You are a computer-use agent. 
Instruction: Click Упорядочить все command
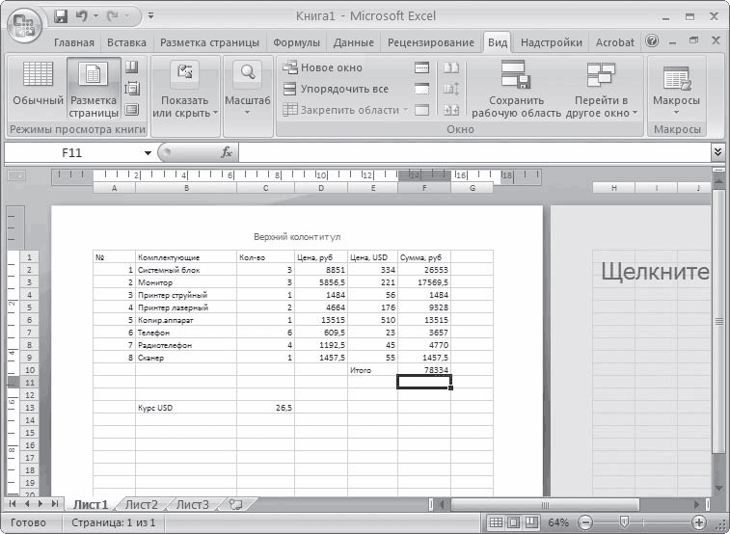tap(336, 89)
